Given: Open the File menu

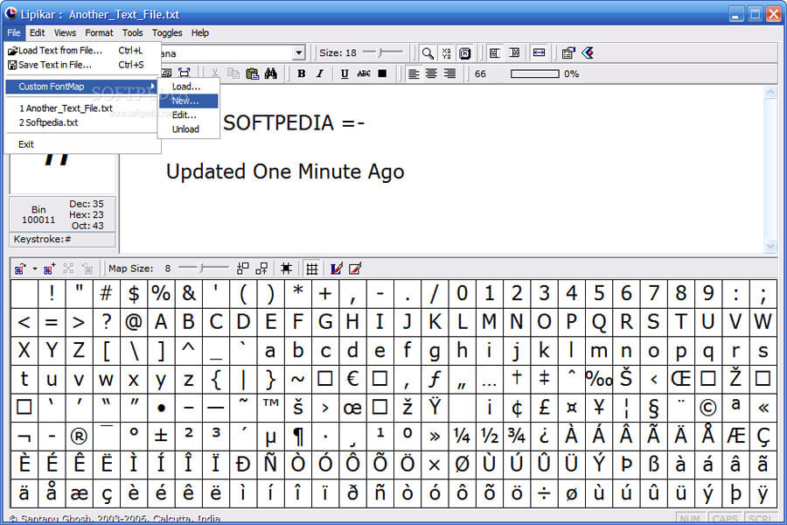Looking at the screenshot, I should pos(13,32).
